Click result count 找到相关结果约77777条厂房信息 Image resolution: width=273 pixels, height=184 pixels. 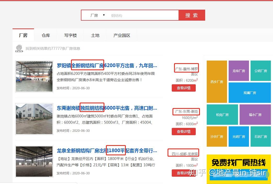pos(53,49)
